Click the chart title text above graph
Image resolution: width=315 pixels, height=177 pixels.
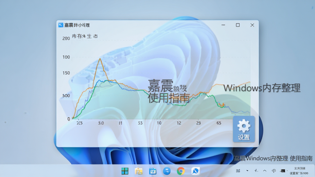click(x=85, y=36)
